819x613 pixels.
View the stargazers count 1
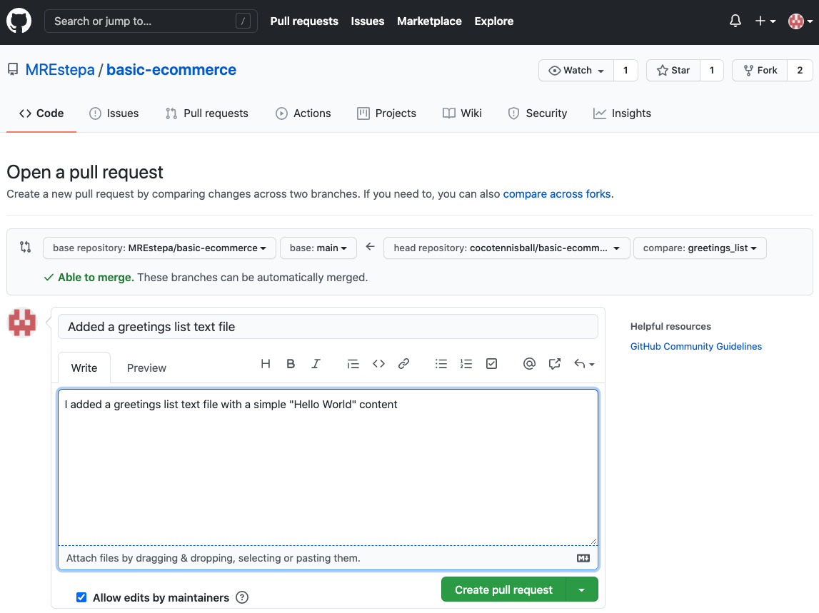point(711,71)
